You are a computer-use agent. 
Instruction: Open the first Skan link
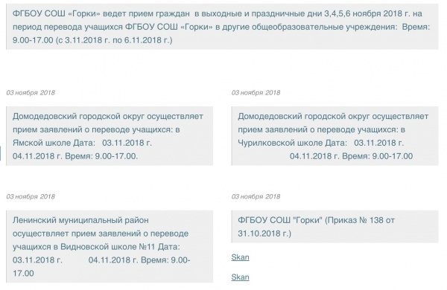click(x=240, y=257)
